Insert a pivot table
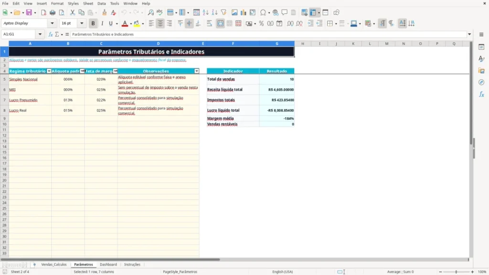The image size is (489, 275). [252, 12]
